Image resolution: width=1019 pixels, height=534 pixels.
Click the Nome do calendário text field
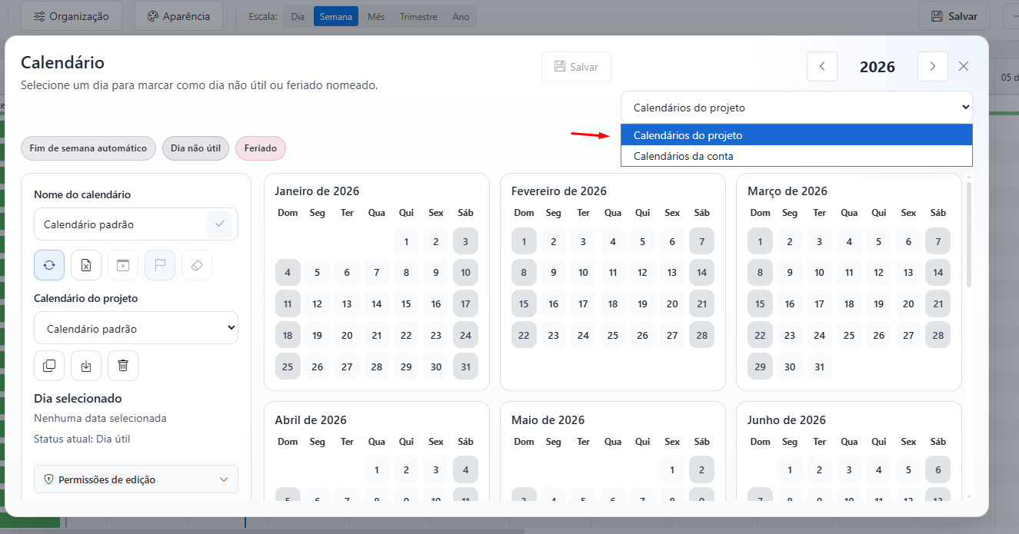(119, 224)
